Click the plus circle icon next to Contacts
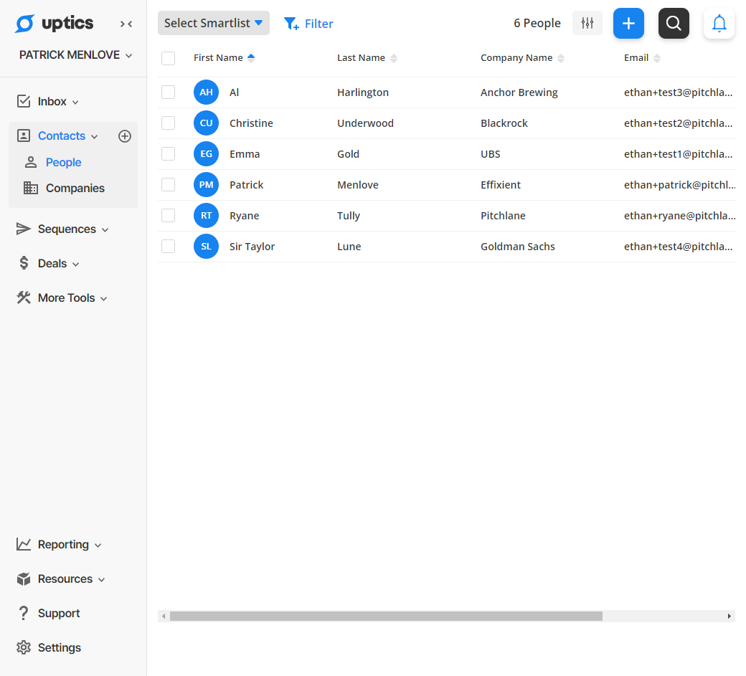The height and width of the screenshot is (676, 746). coord(125,136)
